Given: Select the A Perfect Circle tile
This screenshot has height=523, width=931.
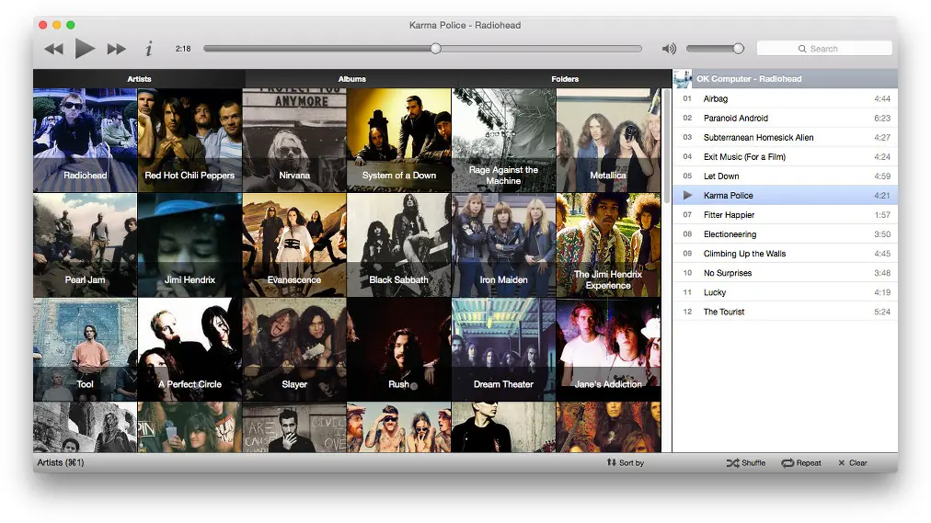Looking at the screenshot, I should tap(190, 349).
